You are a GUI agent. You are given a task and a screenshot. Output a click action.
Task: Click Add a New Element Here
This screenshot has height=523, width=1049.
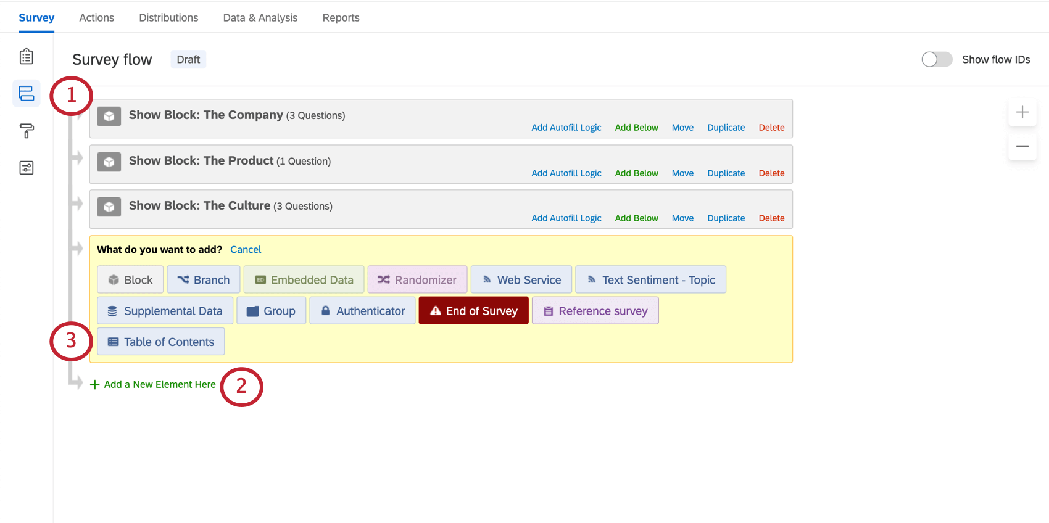coord(153,384)
